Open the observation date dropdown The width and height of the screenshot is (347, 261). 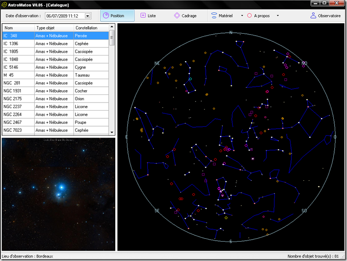[x=88, y=16]
